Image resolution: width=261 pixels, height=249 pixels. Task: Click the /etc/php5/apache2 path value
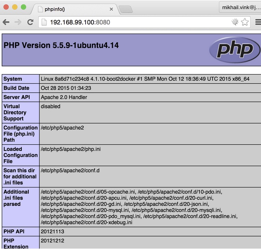62,128
